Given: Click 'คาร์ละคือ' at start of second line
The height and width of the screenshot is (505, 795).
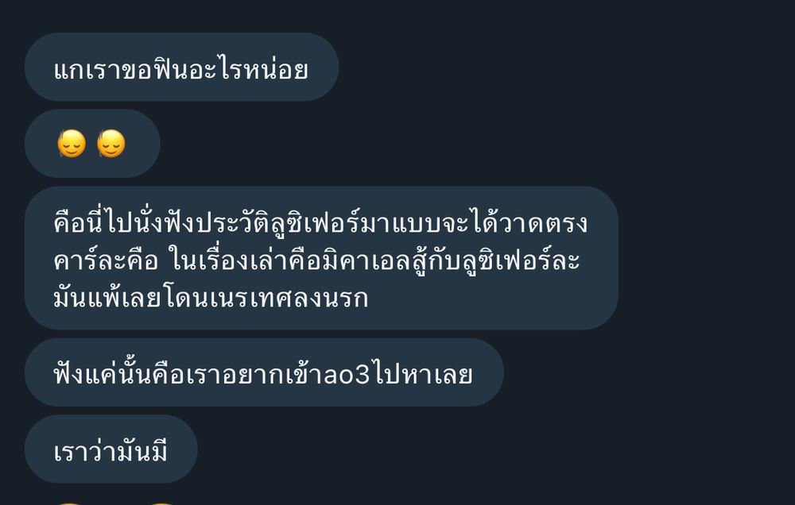Looking at the screenshot, I should 106,261.
